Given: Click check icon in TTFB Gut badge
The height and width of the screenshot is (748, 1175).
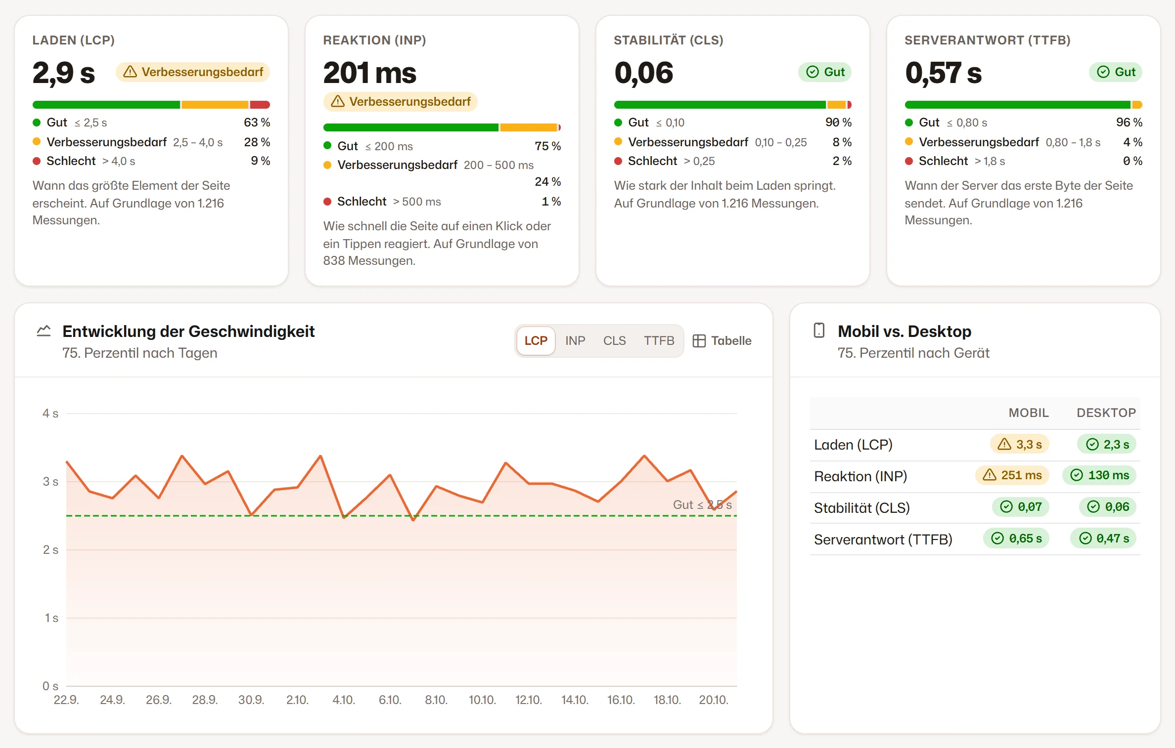Looking at the screenshot, I should [1103, 72].
